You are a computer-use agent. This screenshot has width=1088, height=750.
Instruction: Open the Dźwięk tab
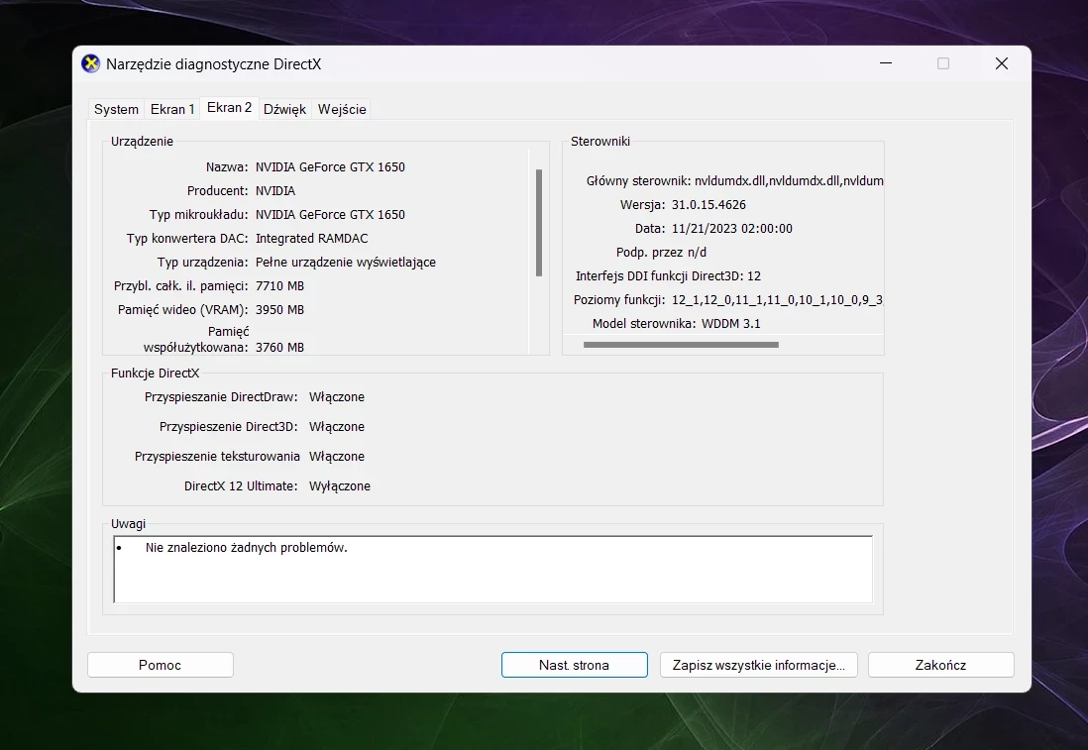tap(284, 109)
